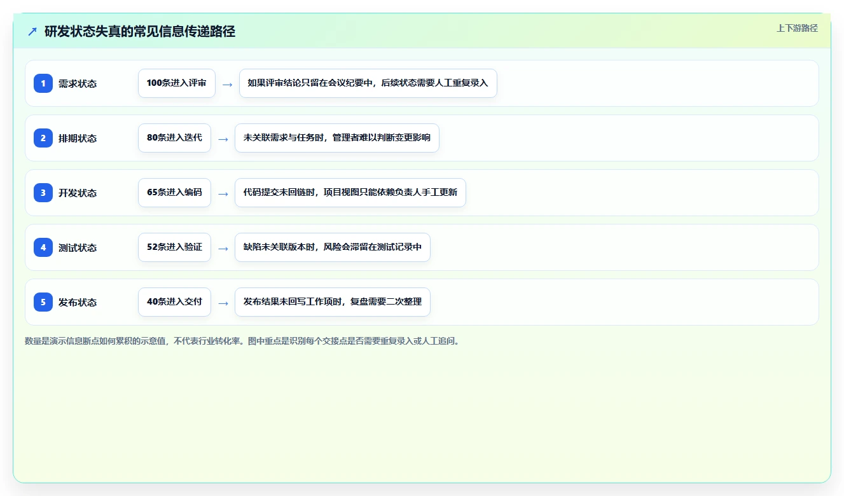The image size is (844, 496).
Task: Click the arrow after 100条进入评审
Action: pyautogui.click(x=228, y=84)
